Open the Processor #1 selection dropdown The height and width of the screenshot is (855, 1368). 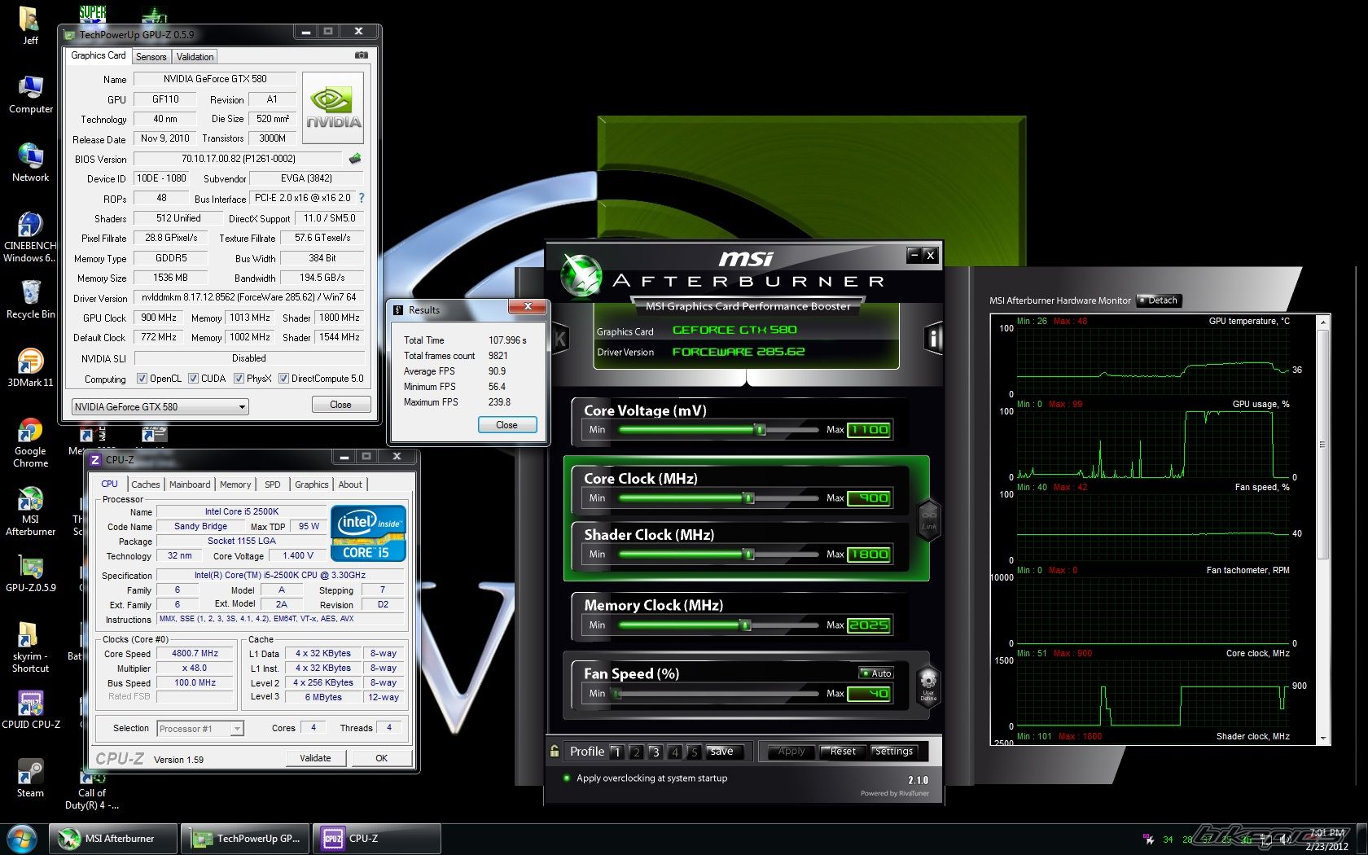point(237,729)
